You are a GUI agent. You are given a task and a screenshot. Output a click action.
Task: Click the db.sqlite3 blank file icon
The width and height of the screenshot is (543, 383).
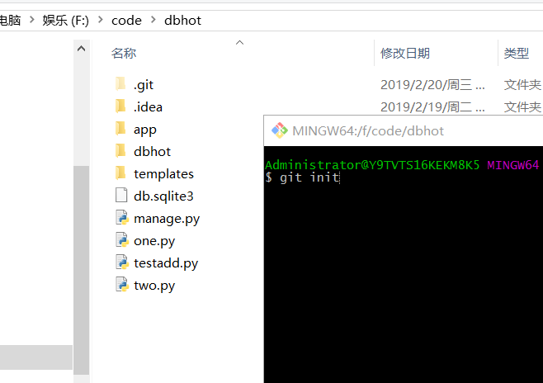point(121,196)
